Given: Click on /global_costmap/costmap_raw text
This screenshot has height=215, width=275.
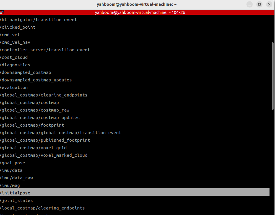Looking at the screenshot, I should pyautogui.click(x=35, y=110).
